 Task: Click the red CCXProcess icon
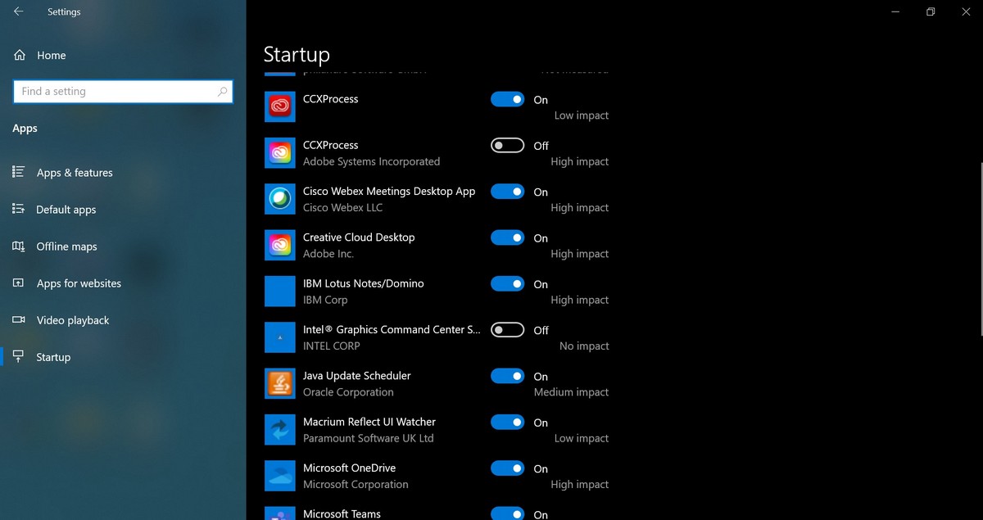pos(280,106)
